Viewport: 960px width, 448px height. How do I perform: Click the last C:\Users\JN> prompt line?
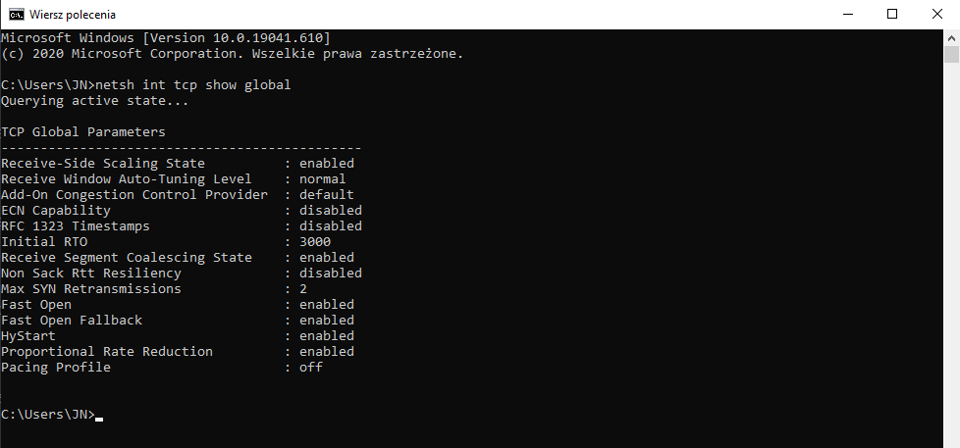[x=49, y=415]
